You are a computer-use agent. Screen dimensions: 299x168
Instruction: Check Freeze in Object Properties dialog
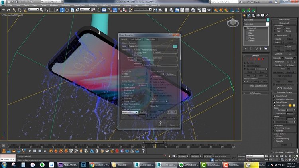click(x=123, y=77)
